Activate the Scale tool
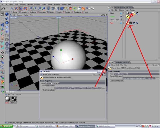The width and height of the screenshot is (160, 128). 21,8
